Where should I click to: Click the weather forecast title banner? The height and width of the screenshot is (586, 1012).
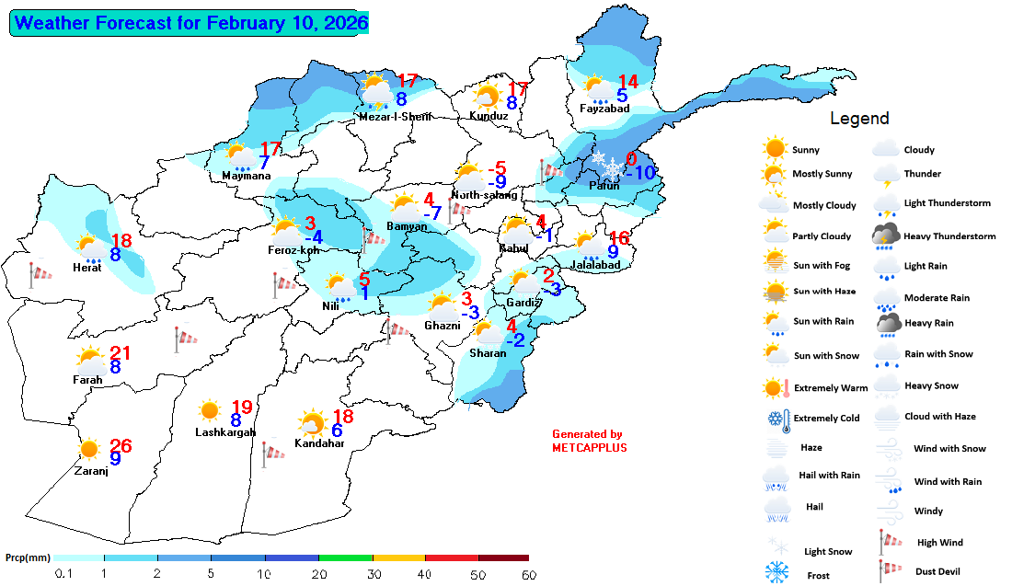[189, 23]
